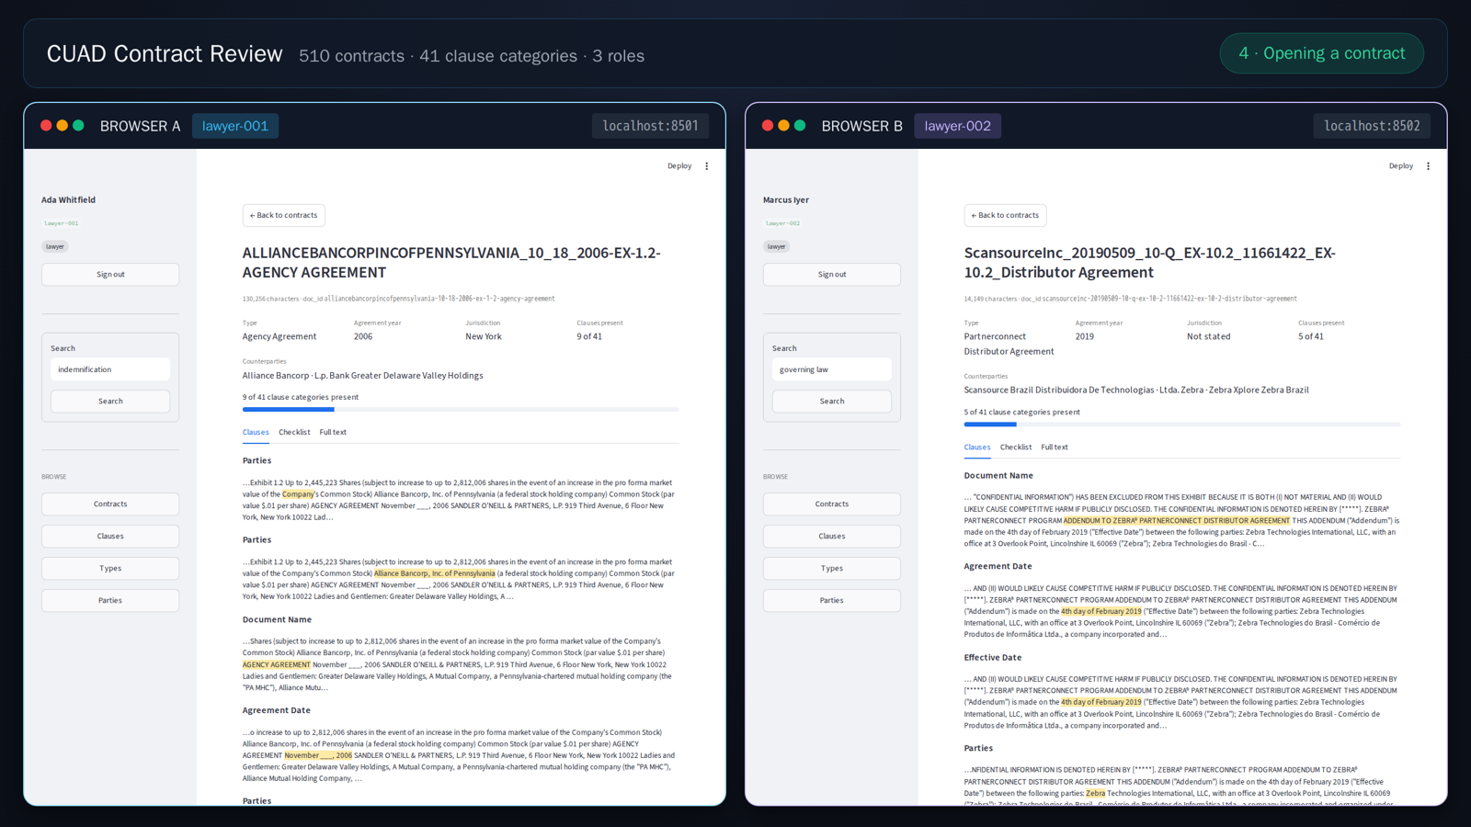
Task: Go back to contracts in Browser A
Action: 284,215
